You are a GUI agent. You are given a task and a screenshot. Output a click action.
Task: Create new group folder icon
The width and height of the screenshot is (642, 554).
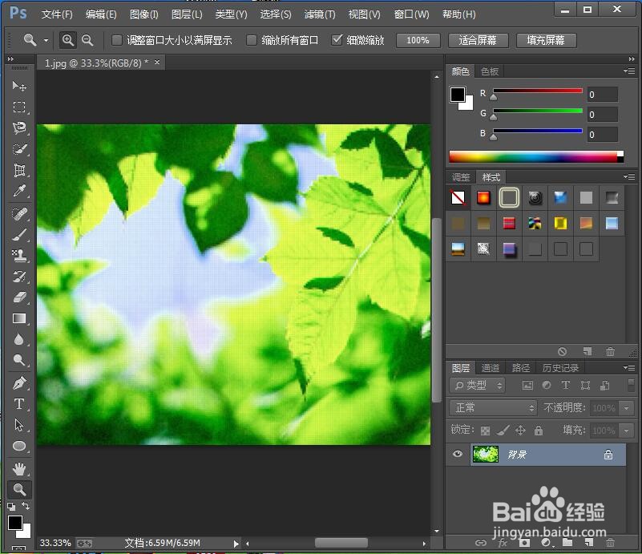pos(567,543)
